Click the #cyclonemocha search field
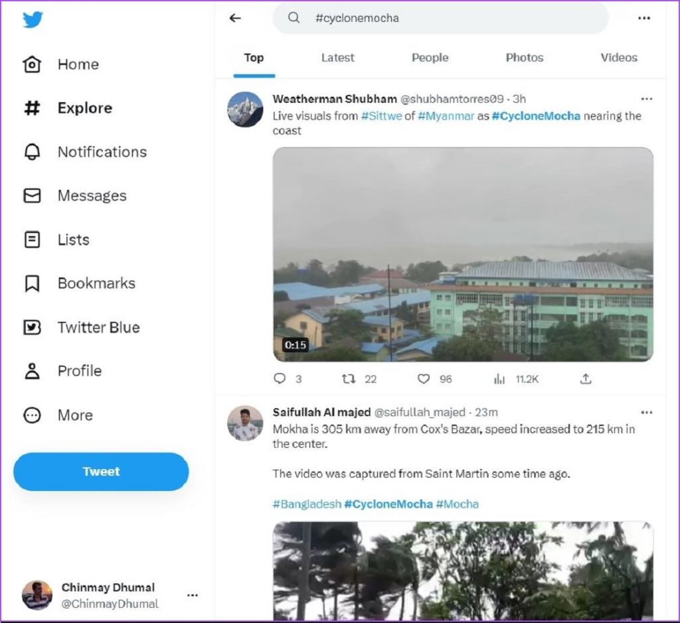This screenshot has width=680, height=623. pyautogui.click(x=440, y=18)
